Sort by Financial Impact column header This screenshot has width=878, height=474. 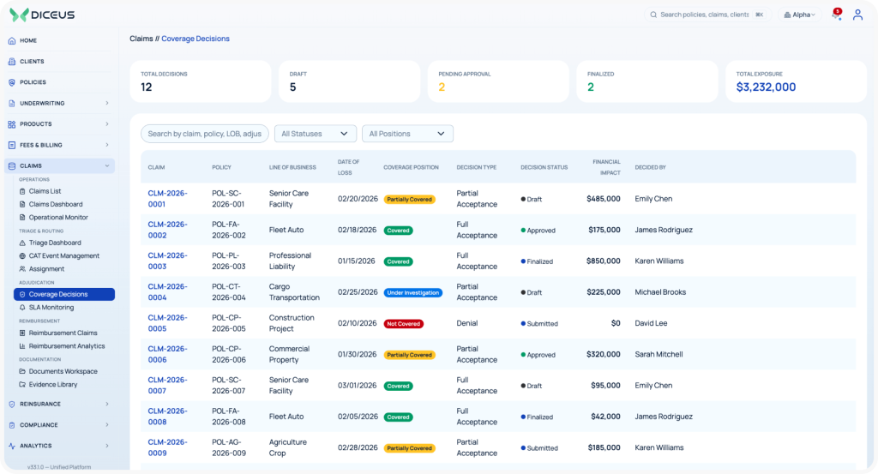[606, 167]
